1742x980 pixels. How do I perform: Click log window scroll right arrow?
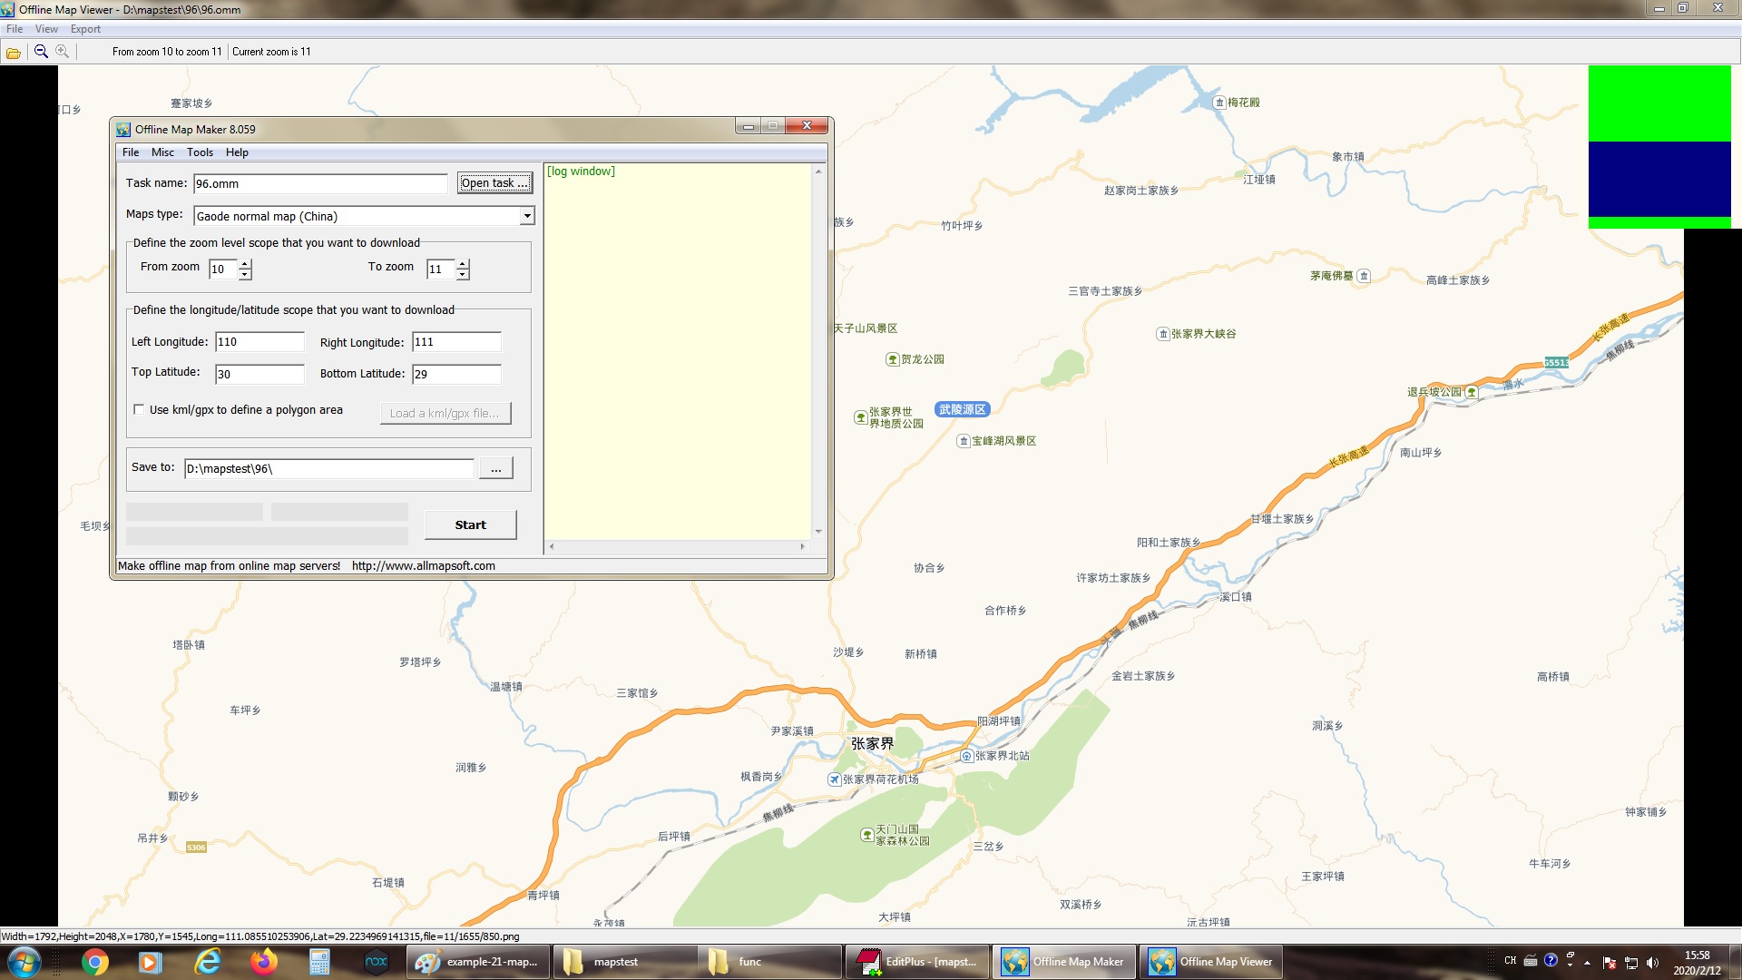tap(802, 546)
